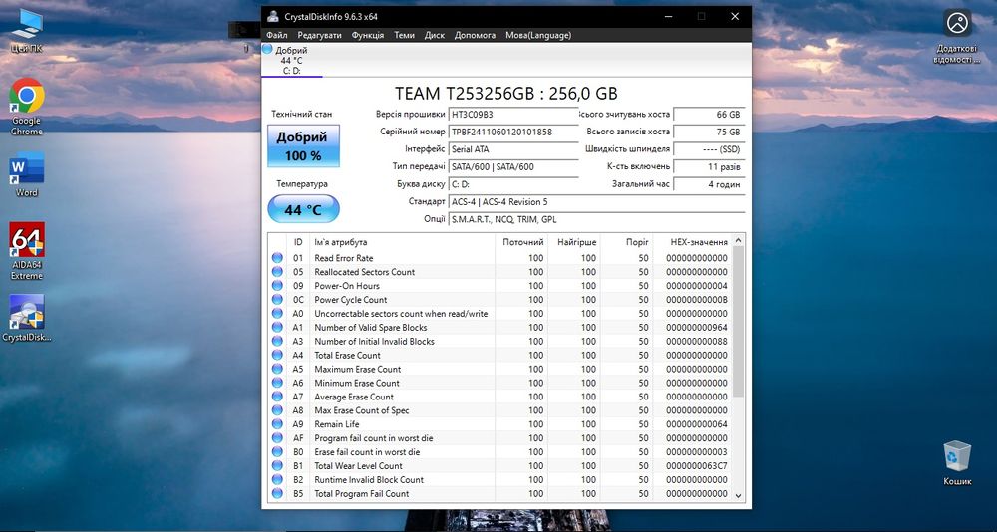
Task: Select the Minimum Erase Count row
Action: pyautogui.click(x=500, y=383)
